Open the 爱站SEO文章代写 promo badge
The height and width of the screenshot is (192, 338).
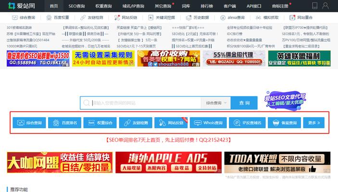285,100
